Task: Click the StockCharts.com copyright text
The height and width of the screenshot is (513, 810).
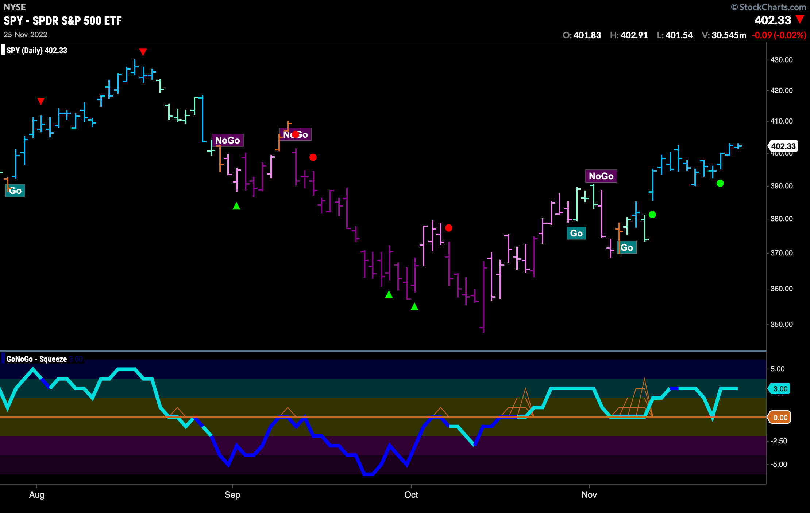Action: pos(769,7)
